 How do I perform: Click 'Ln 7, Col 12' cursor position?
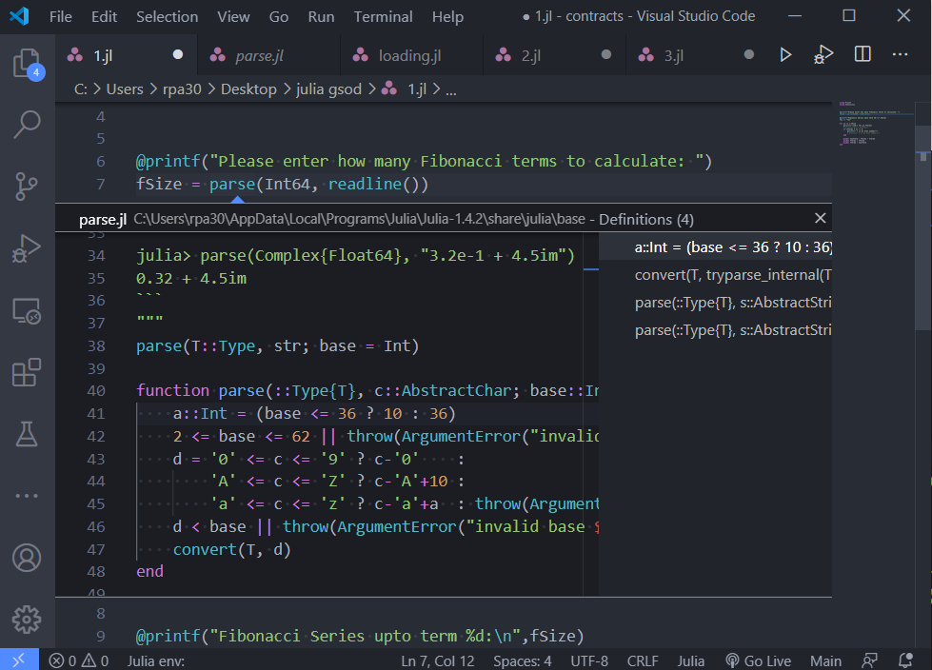[438, 660]
